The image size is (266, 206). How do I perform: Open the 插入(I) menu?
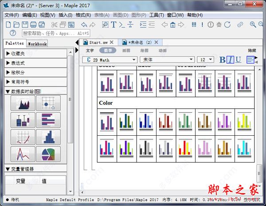coord(66,15)
